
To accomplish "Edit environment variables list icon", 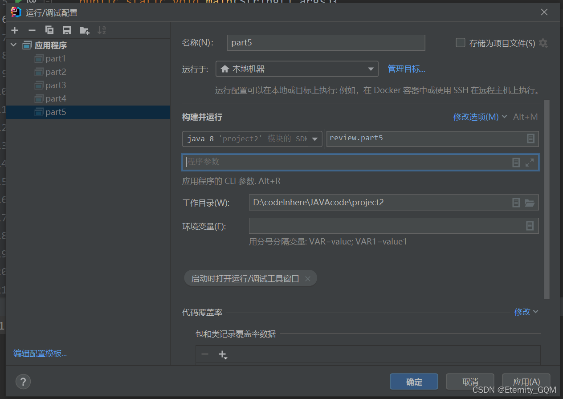I will [x=530, y=226].
